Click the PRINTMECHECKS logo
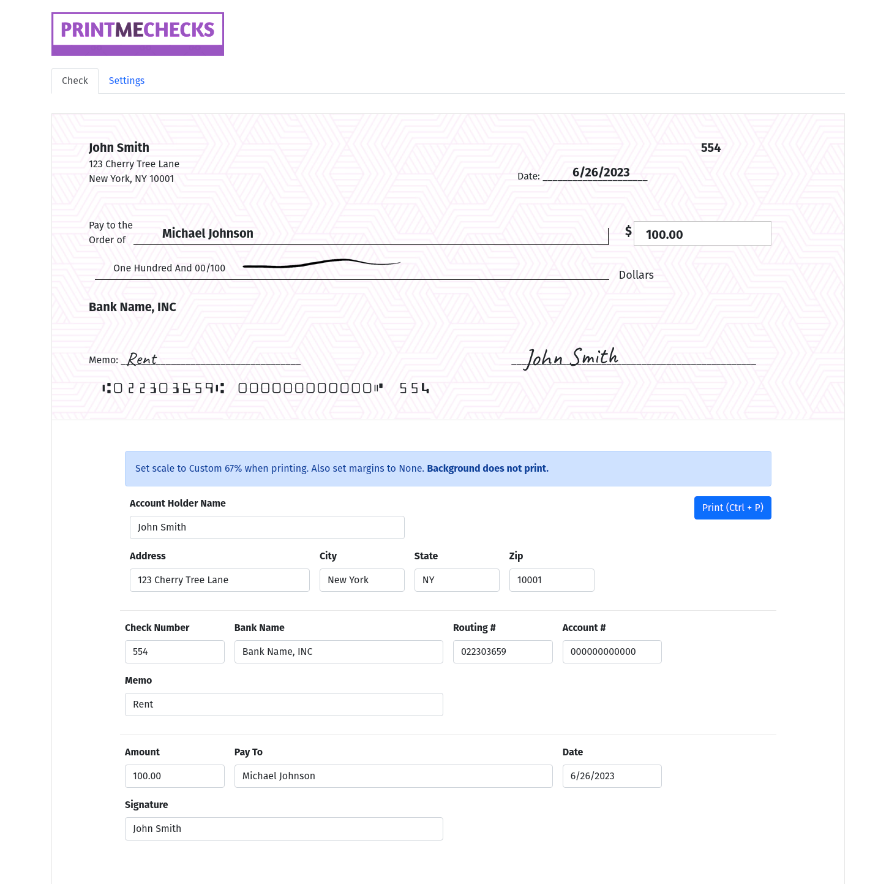Screen dimensions: 878x884 (x=137, y=34)
